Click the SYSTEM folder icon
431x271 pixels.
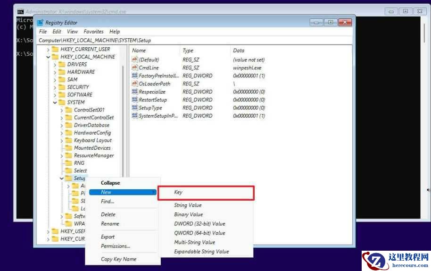click(x=62, y=102)
